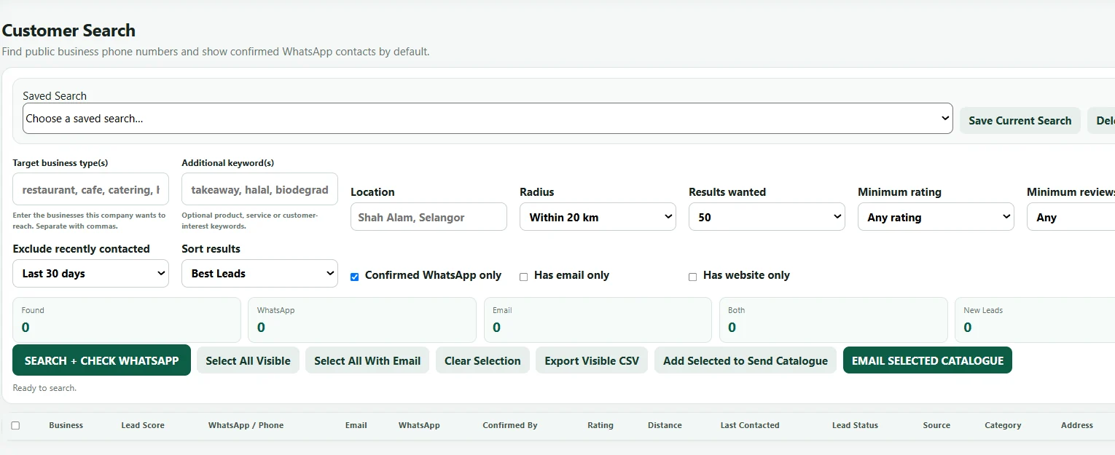Click Select All Visible button
Screen dimensions: 1115x455
pos(248,360)
